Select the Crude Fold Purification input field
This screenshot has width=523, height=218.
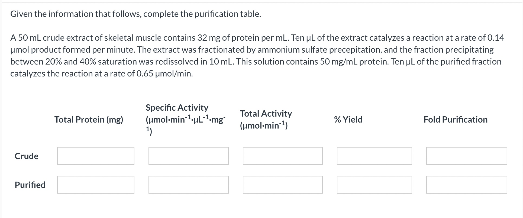[x=466, y=156]
